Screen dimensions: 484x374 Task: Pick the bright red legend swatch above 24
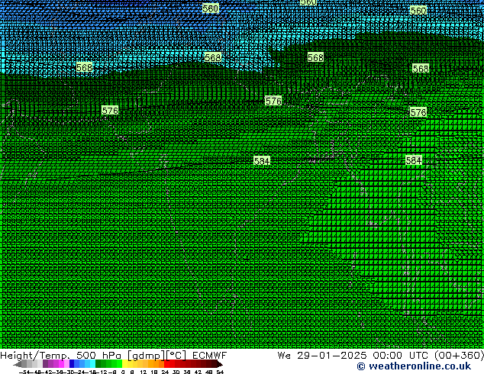[166, 364]
